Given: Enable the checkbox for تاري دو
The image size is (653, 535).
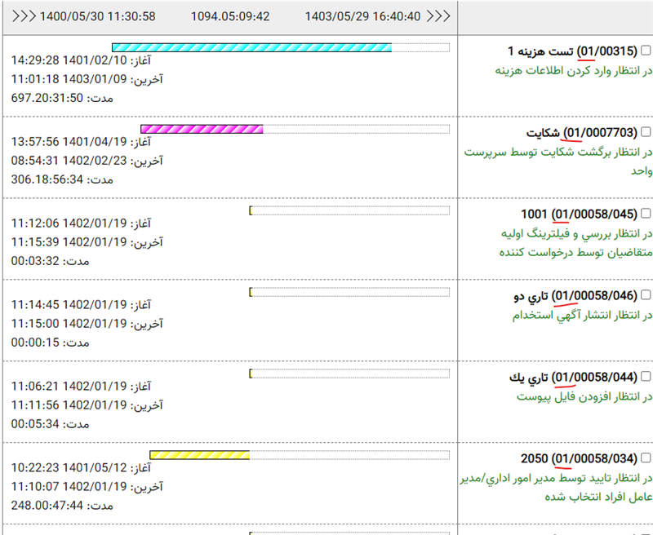Looking at the screenshot, I should click(x=646, y=295).
